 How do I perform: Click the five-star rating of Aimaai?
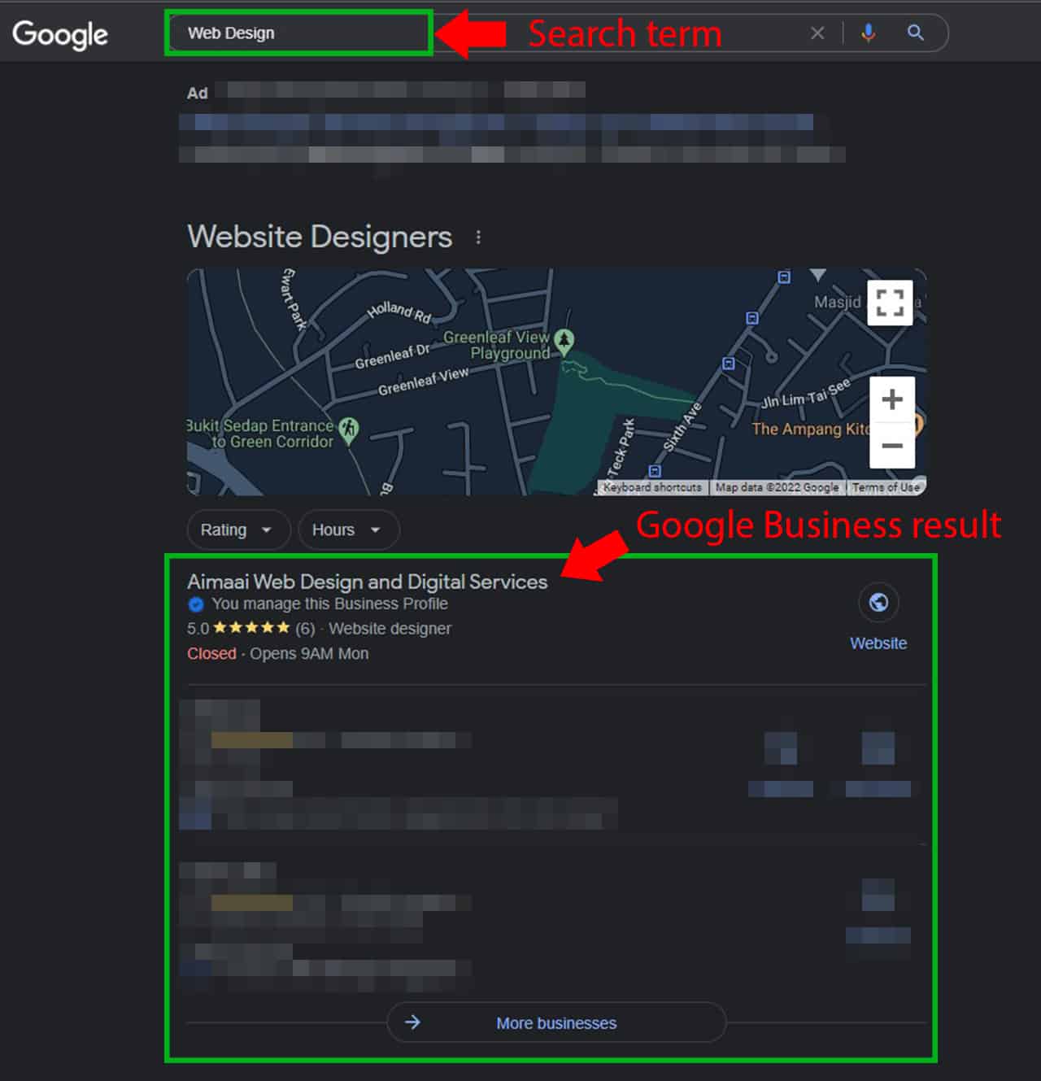pos(251,628)
